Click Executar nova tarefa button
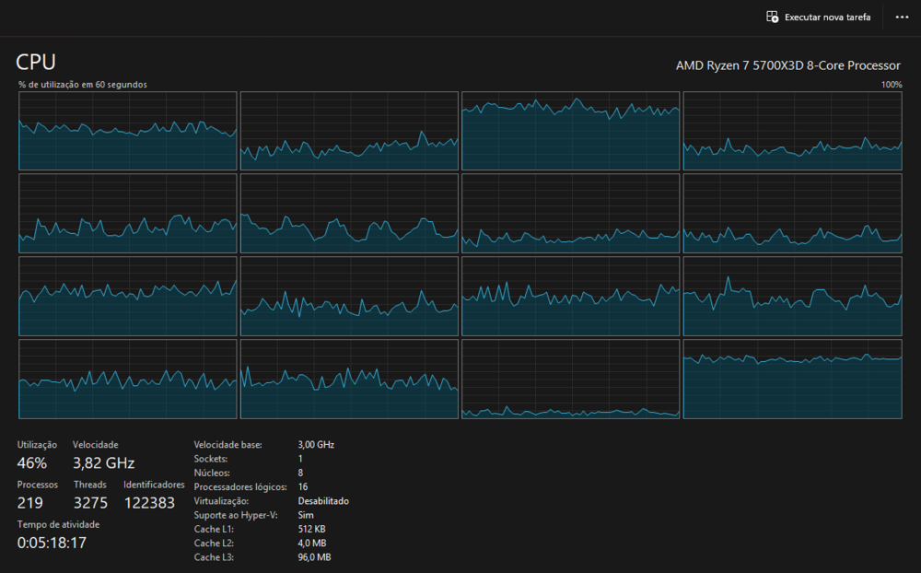The width and height of the screenshot is (921, 573). point(818,18)
